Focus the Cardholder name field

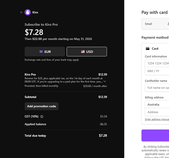[157, 88]
